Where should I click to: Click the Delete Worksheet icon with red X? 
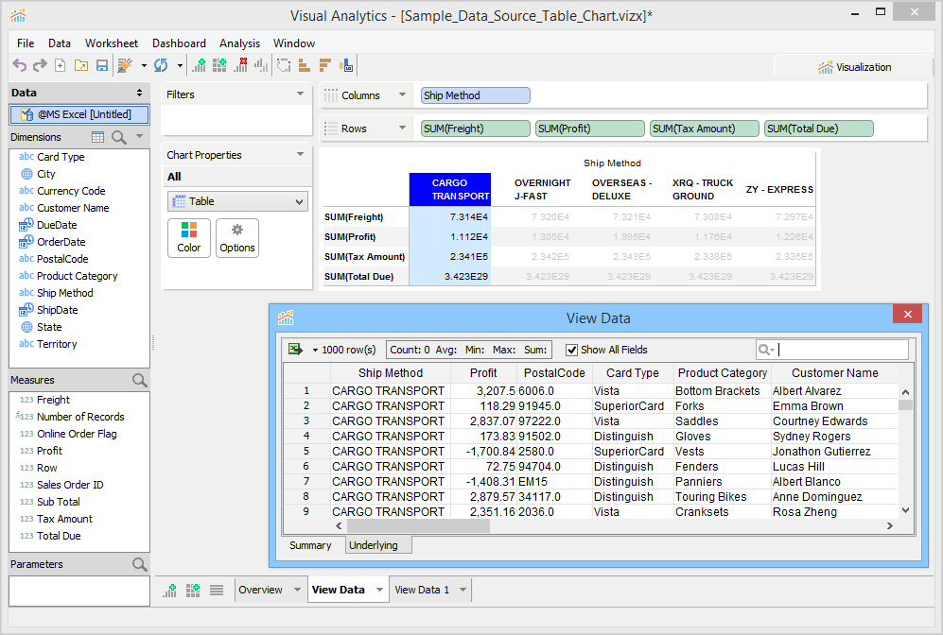click(x=240, y=66)
